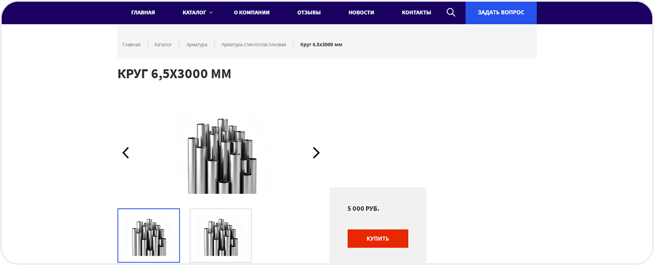Navigate to Новости section
The image size is (654, 265).
click(361, 12)
